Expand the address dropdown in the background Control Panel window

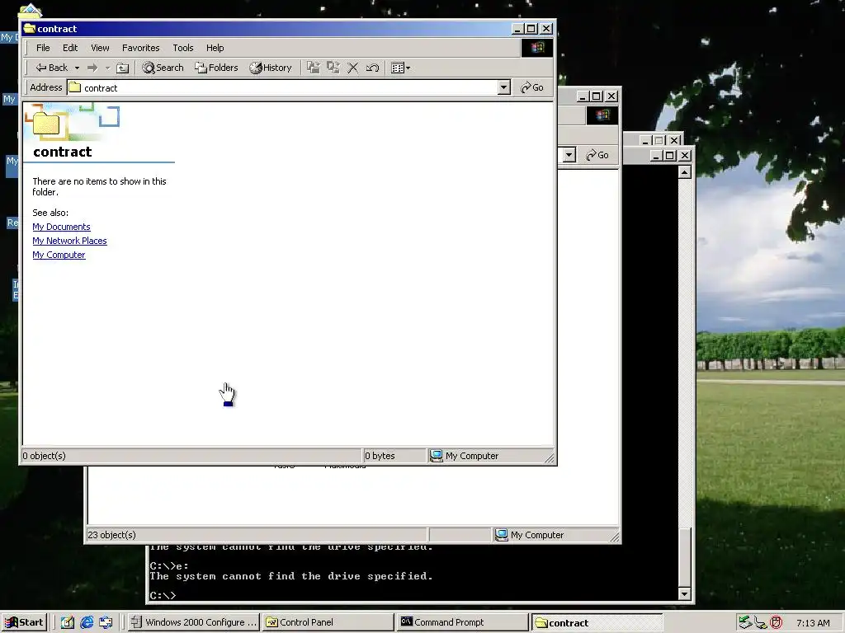(x=569, y=155)
